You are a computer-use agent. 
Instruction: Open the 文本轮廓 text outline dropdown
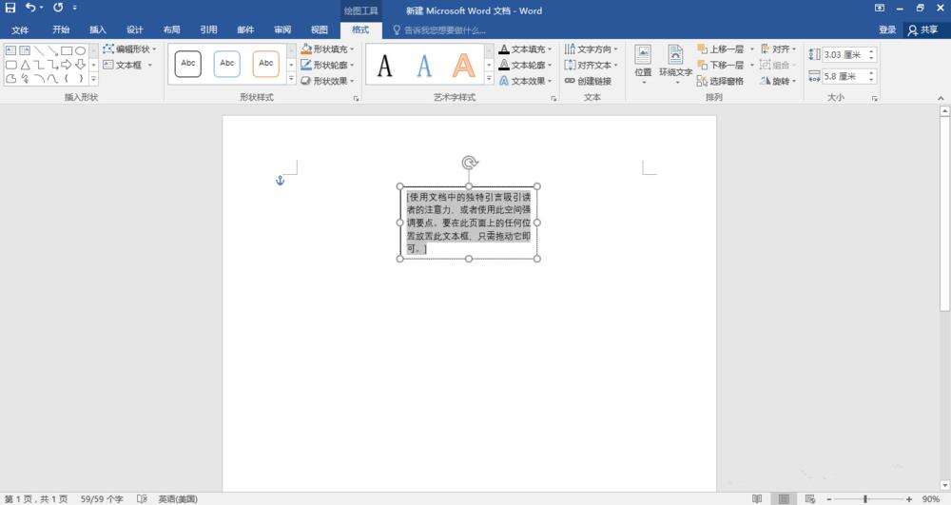(x=526, y=65)
